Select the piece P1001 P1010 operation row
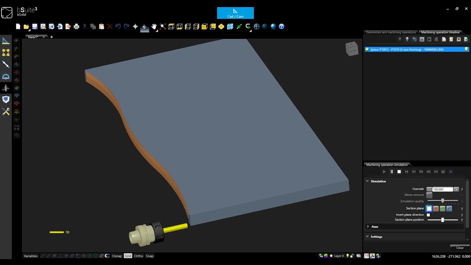Viewport: 471px width, 265px height. pyautogui.click(x=417, y=49)
